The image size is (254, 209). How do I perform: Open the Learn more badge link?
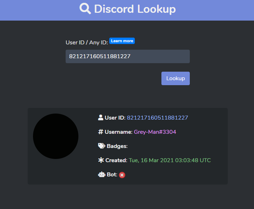pyautogui.click(x=122, y=41)
